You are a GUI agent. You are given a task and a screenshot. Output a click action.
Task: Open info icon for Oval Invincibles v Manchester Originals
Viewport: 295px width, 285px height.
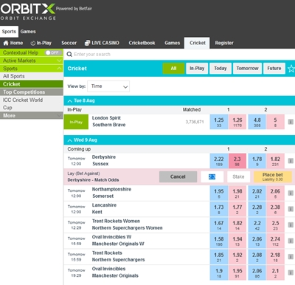pyautogui.click(x=291, y=272)
